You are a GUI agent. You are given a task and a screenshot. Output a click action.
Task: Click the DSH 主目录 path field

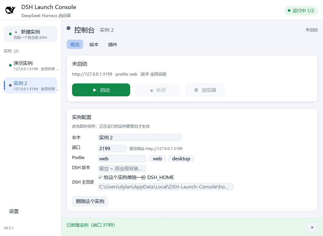tap(166, 187)
